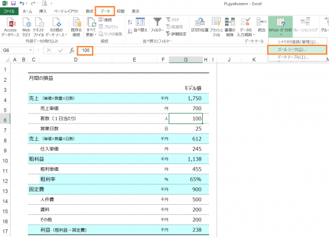This screenshot has height=237, width=329.
Task: Sort ascending A to Z icon
Action: tap(130, 21)
